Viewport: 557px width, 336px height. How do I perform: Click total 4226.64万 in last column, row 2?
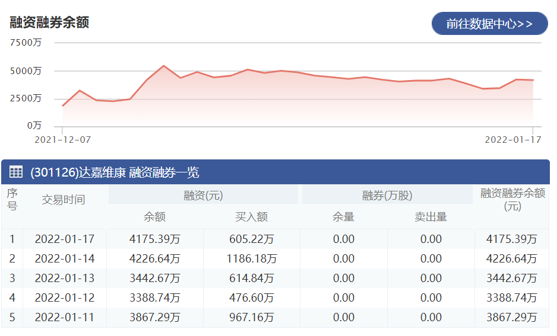coord(511,258)
